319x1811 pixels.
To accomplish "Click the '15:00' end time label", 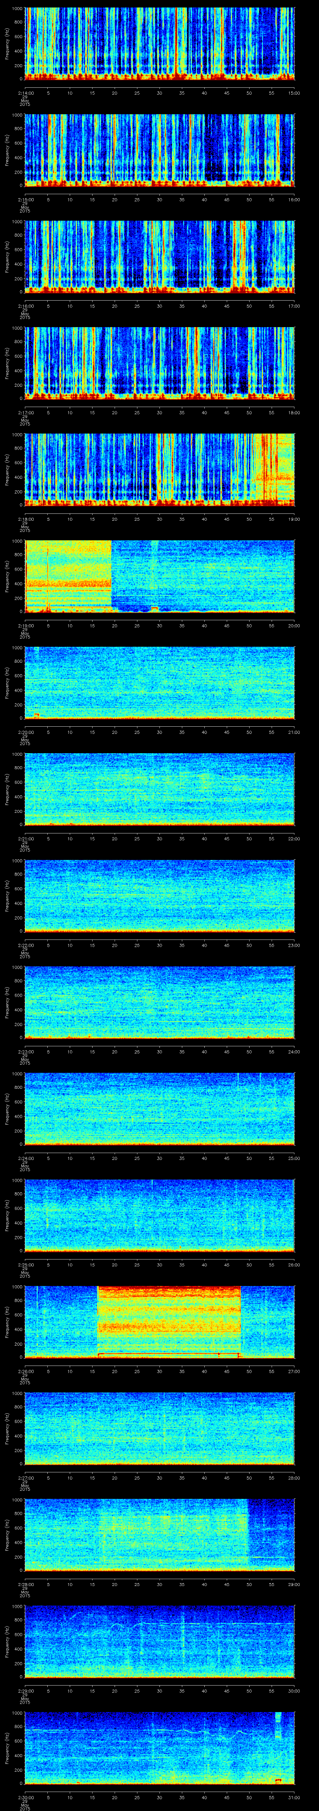I will [294, 92].
